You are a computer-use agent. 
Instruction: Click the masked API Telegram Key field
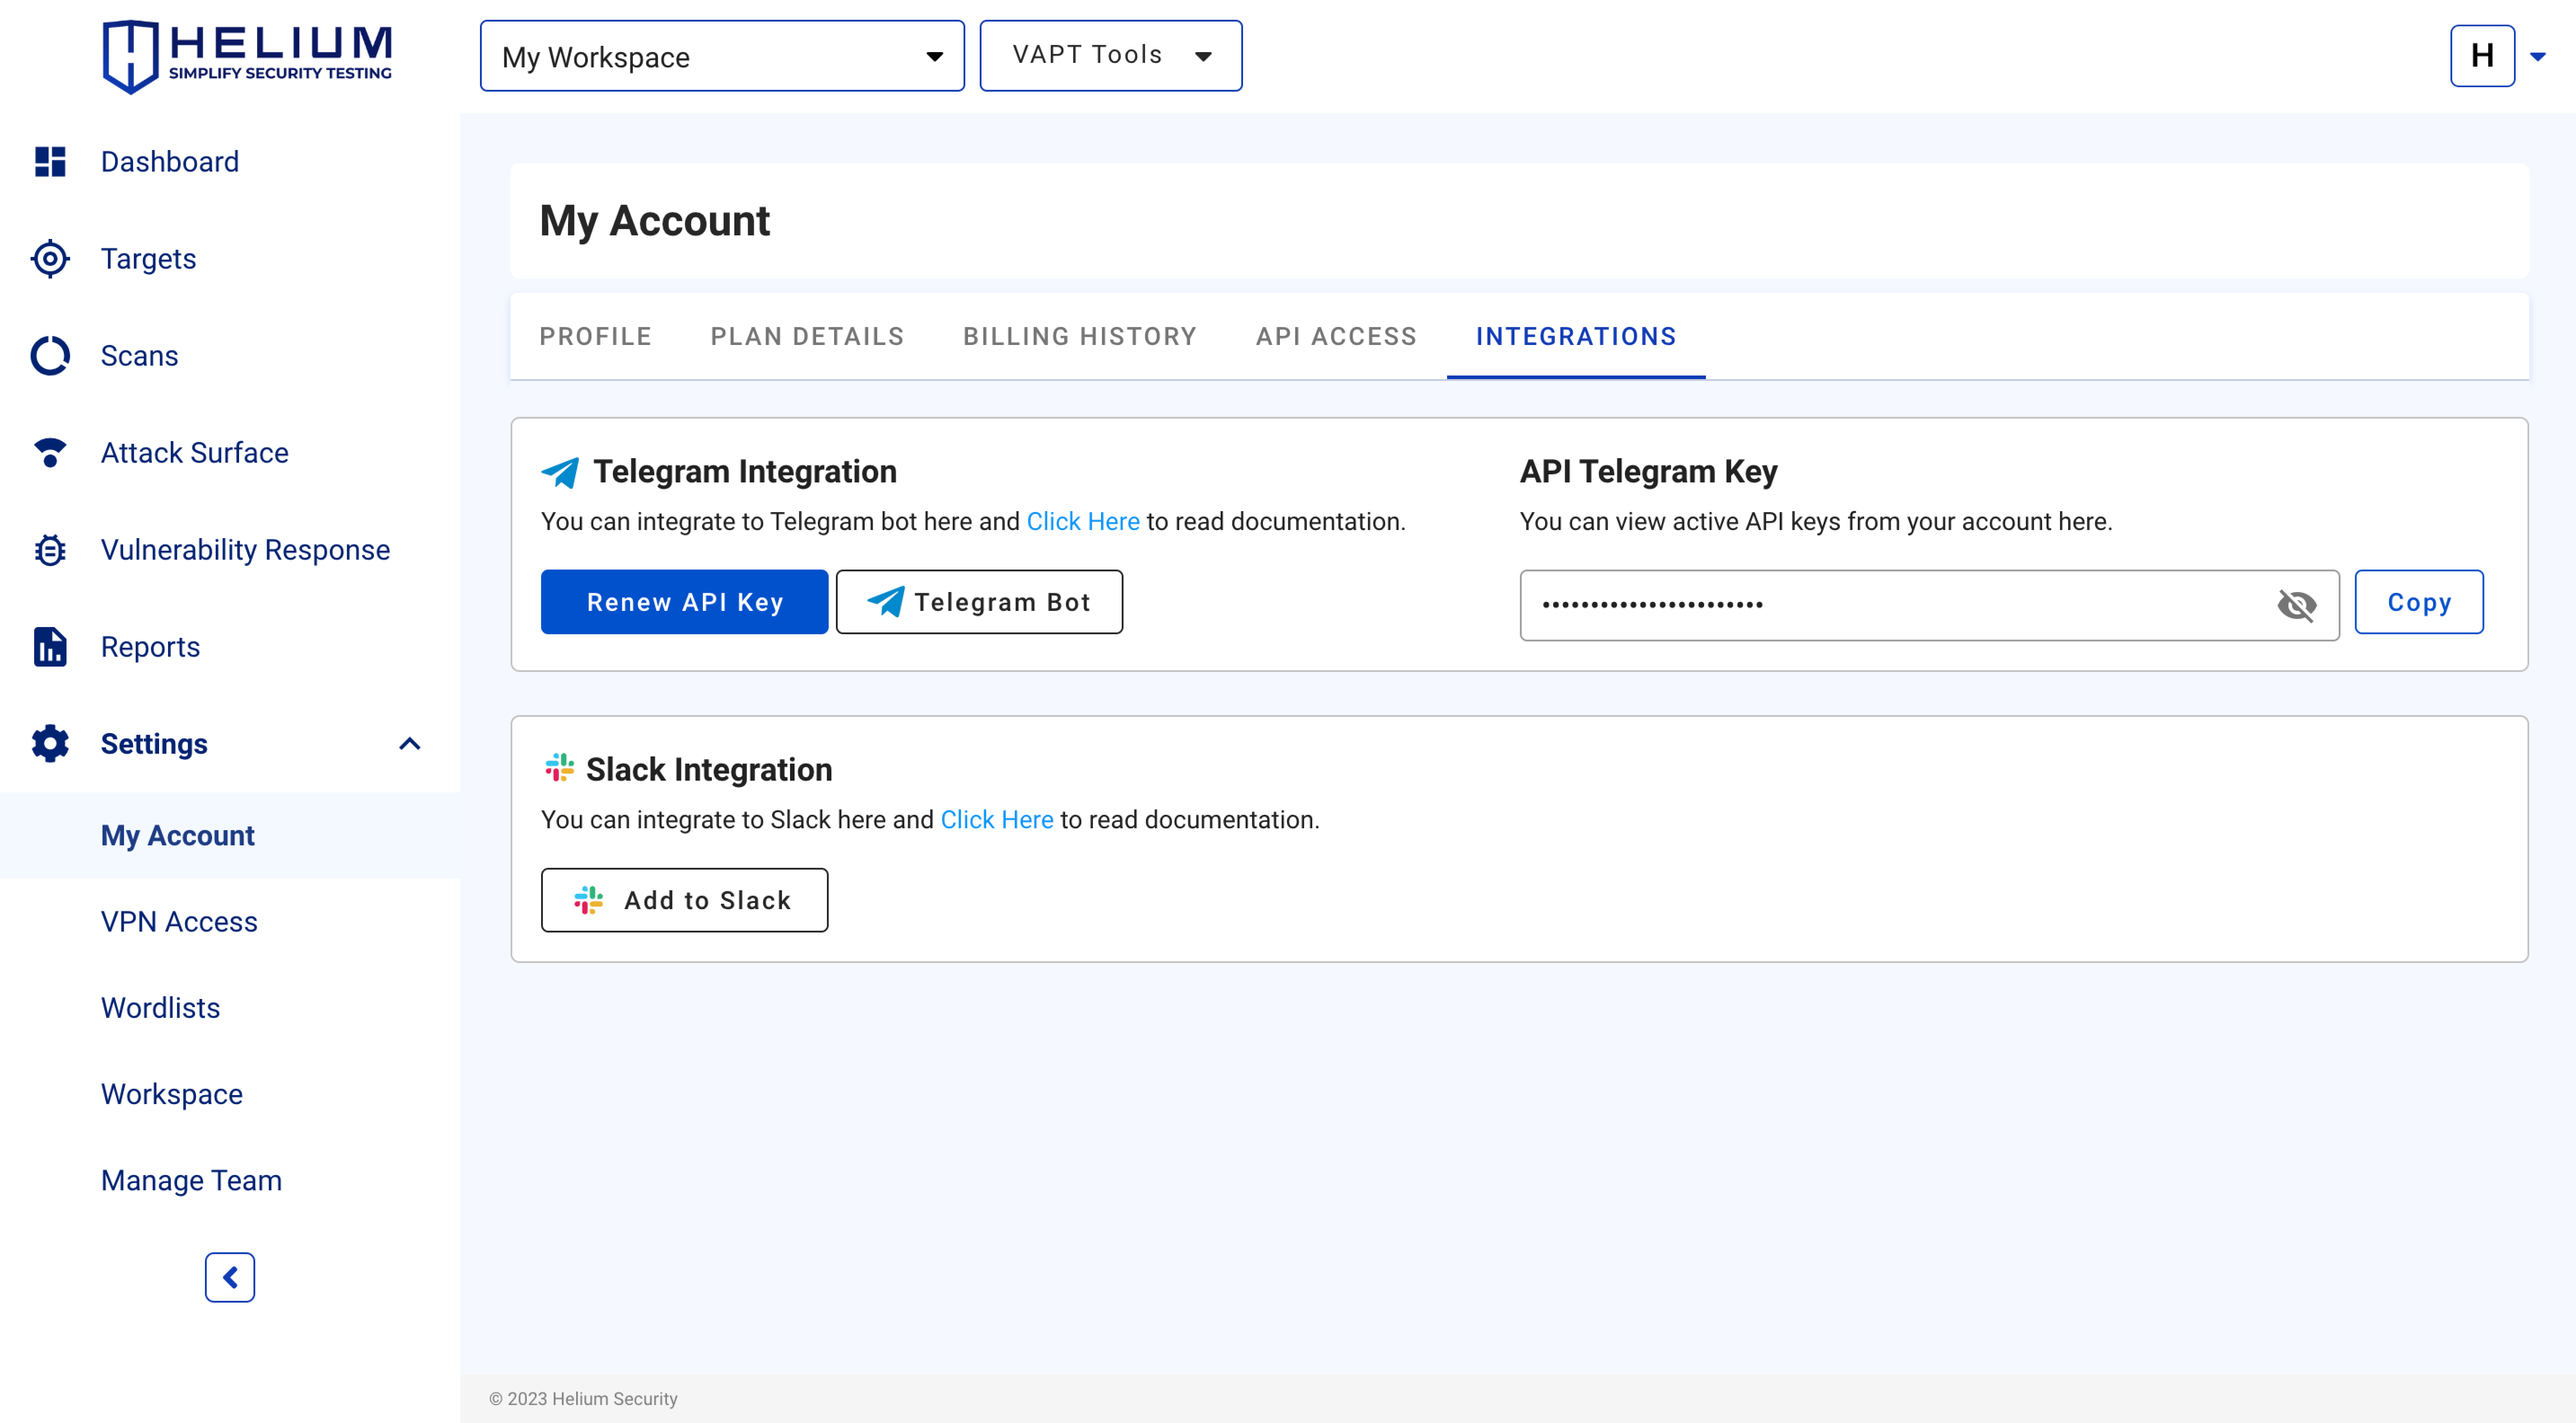(x=1900, y=605)
